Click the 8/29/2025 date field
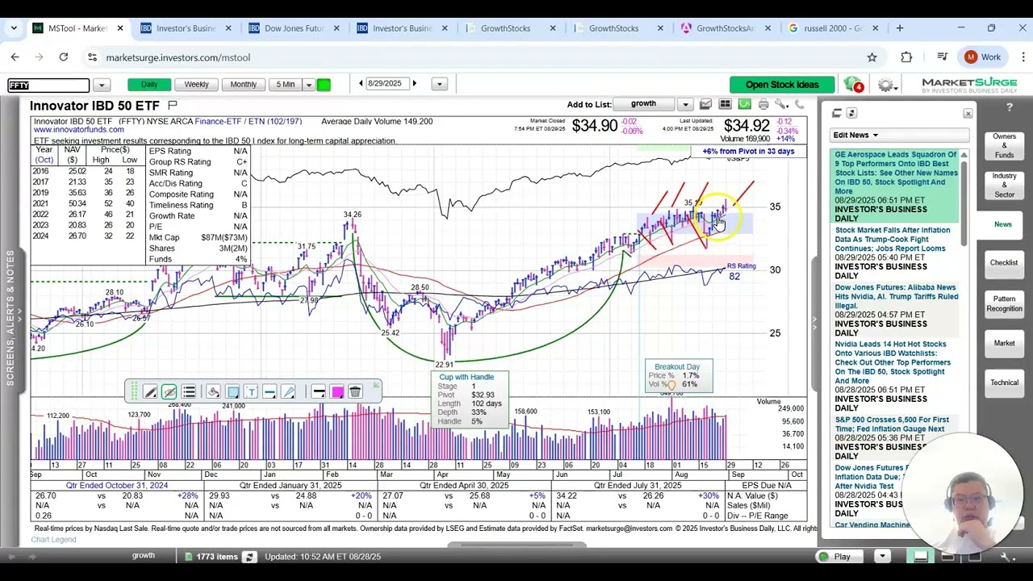Viewport: 1033px width, 581px height. click(x=387, y=84)
